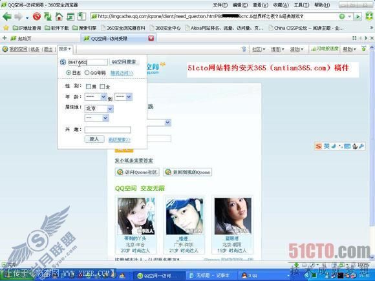Image resolution: width=375 pixels, height=281 pixels.
Task: Click the green refresh icon
Action: point(48,17)
